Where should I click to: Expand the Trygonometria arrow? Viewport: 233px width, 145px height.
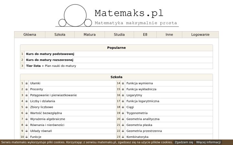coord(123,113)
